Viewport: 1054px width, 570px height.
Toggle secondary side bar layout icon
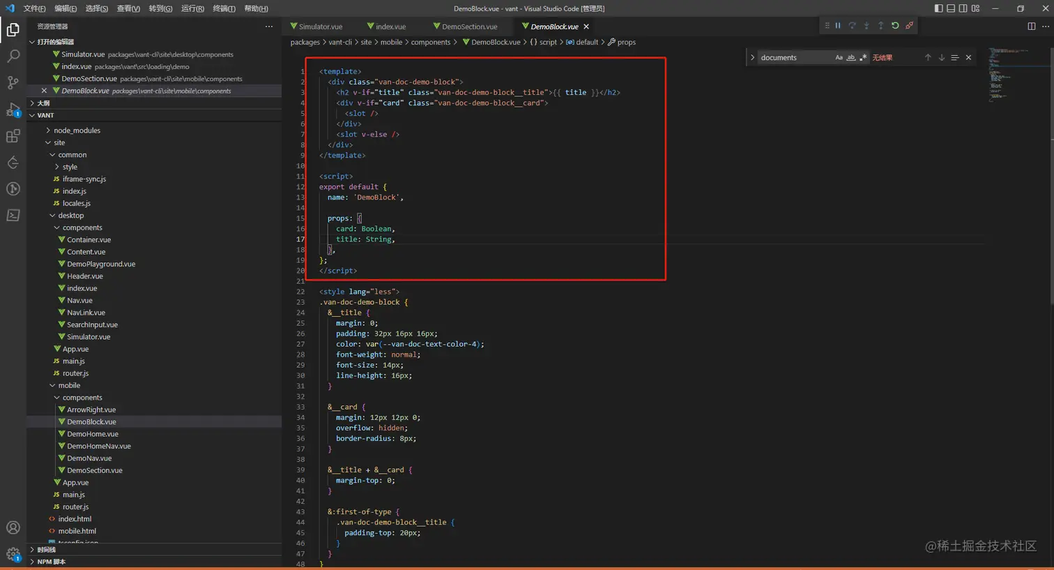(963, 8)
